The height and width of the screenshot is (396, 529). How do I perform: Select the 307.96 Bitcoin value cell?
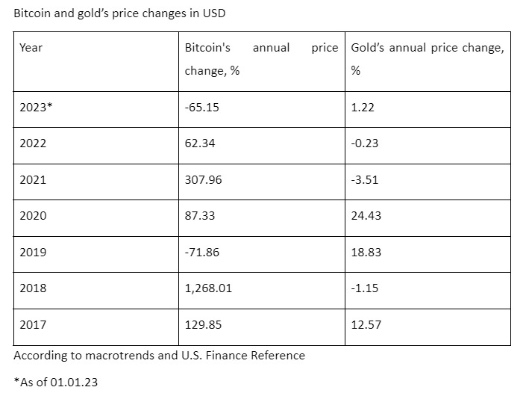click(203, 180)
